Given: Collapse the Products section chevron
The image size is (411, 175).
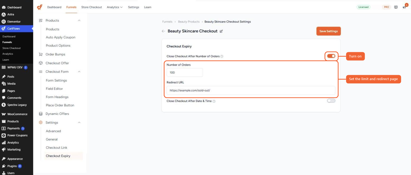Looking at the screenshot, I should click(79, 21).
